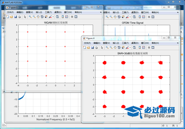
Task: Expand Brush tool dropdown arrow in Figure 4
Action: click(130, 47)
